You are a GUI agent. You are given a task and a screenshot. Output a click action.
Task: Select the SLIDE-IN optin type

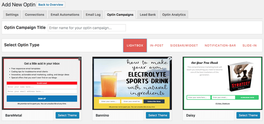pos(249,46)
